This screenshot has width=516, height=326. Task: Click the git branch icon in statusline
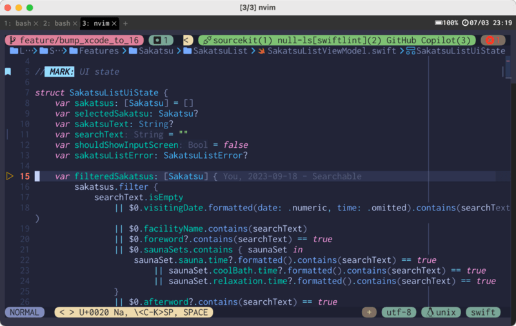tap(12, 40)
